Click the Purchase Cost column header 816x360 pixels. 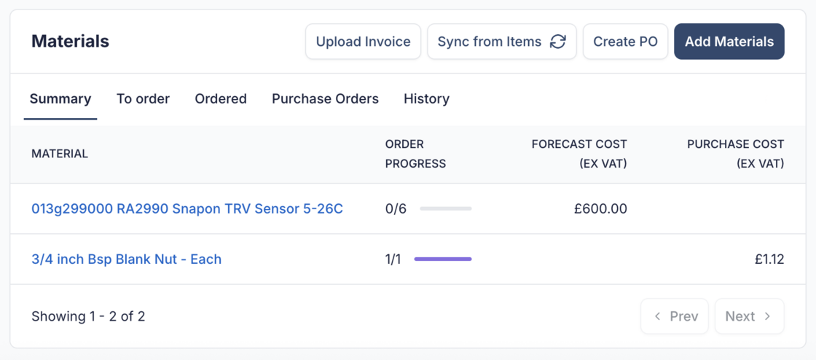[x=735, y=154]
